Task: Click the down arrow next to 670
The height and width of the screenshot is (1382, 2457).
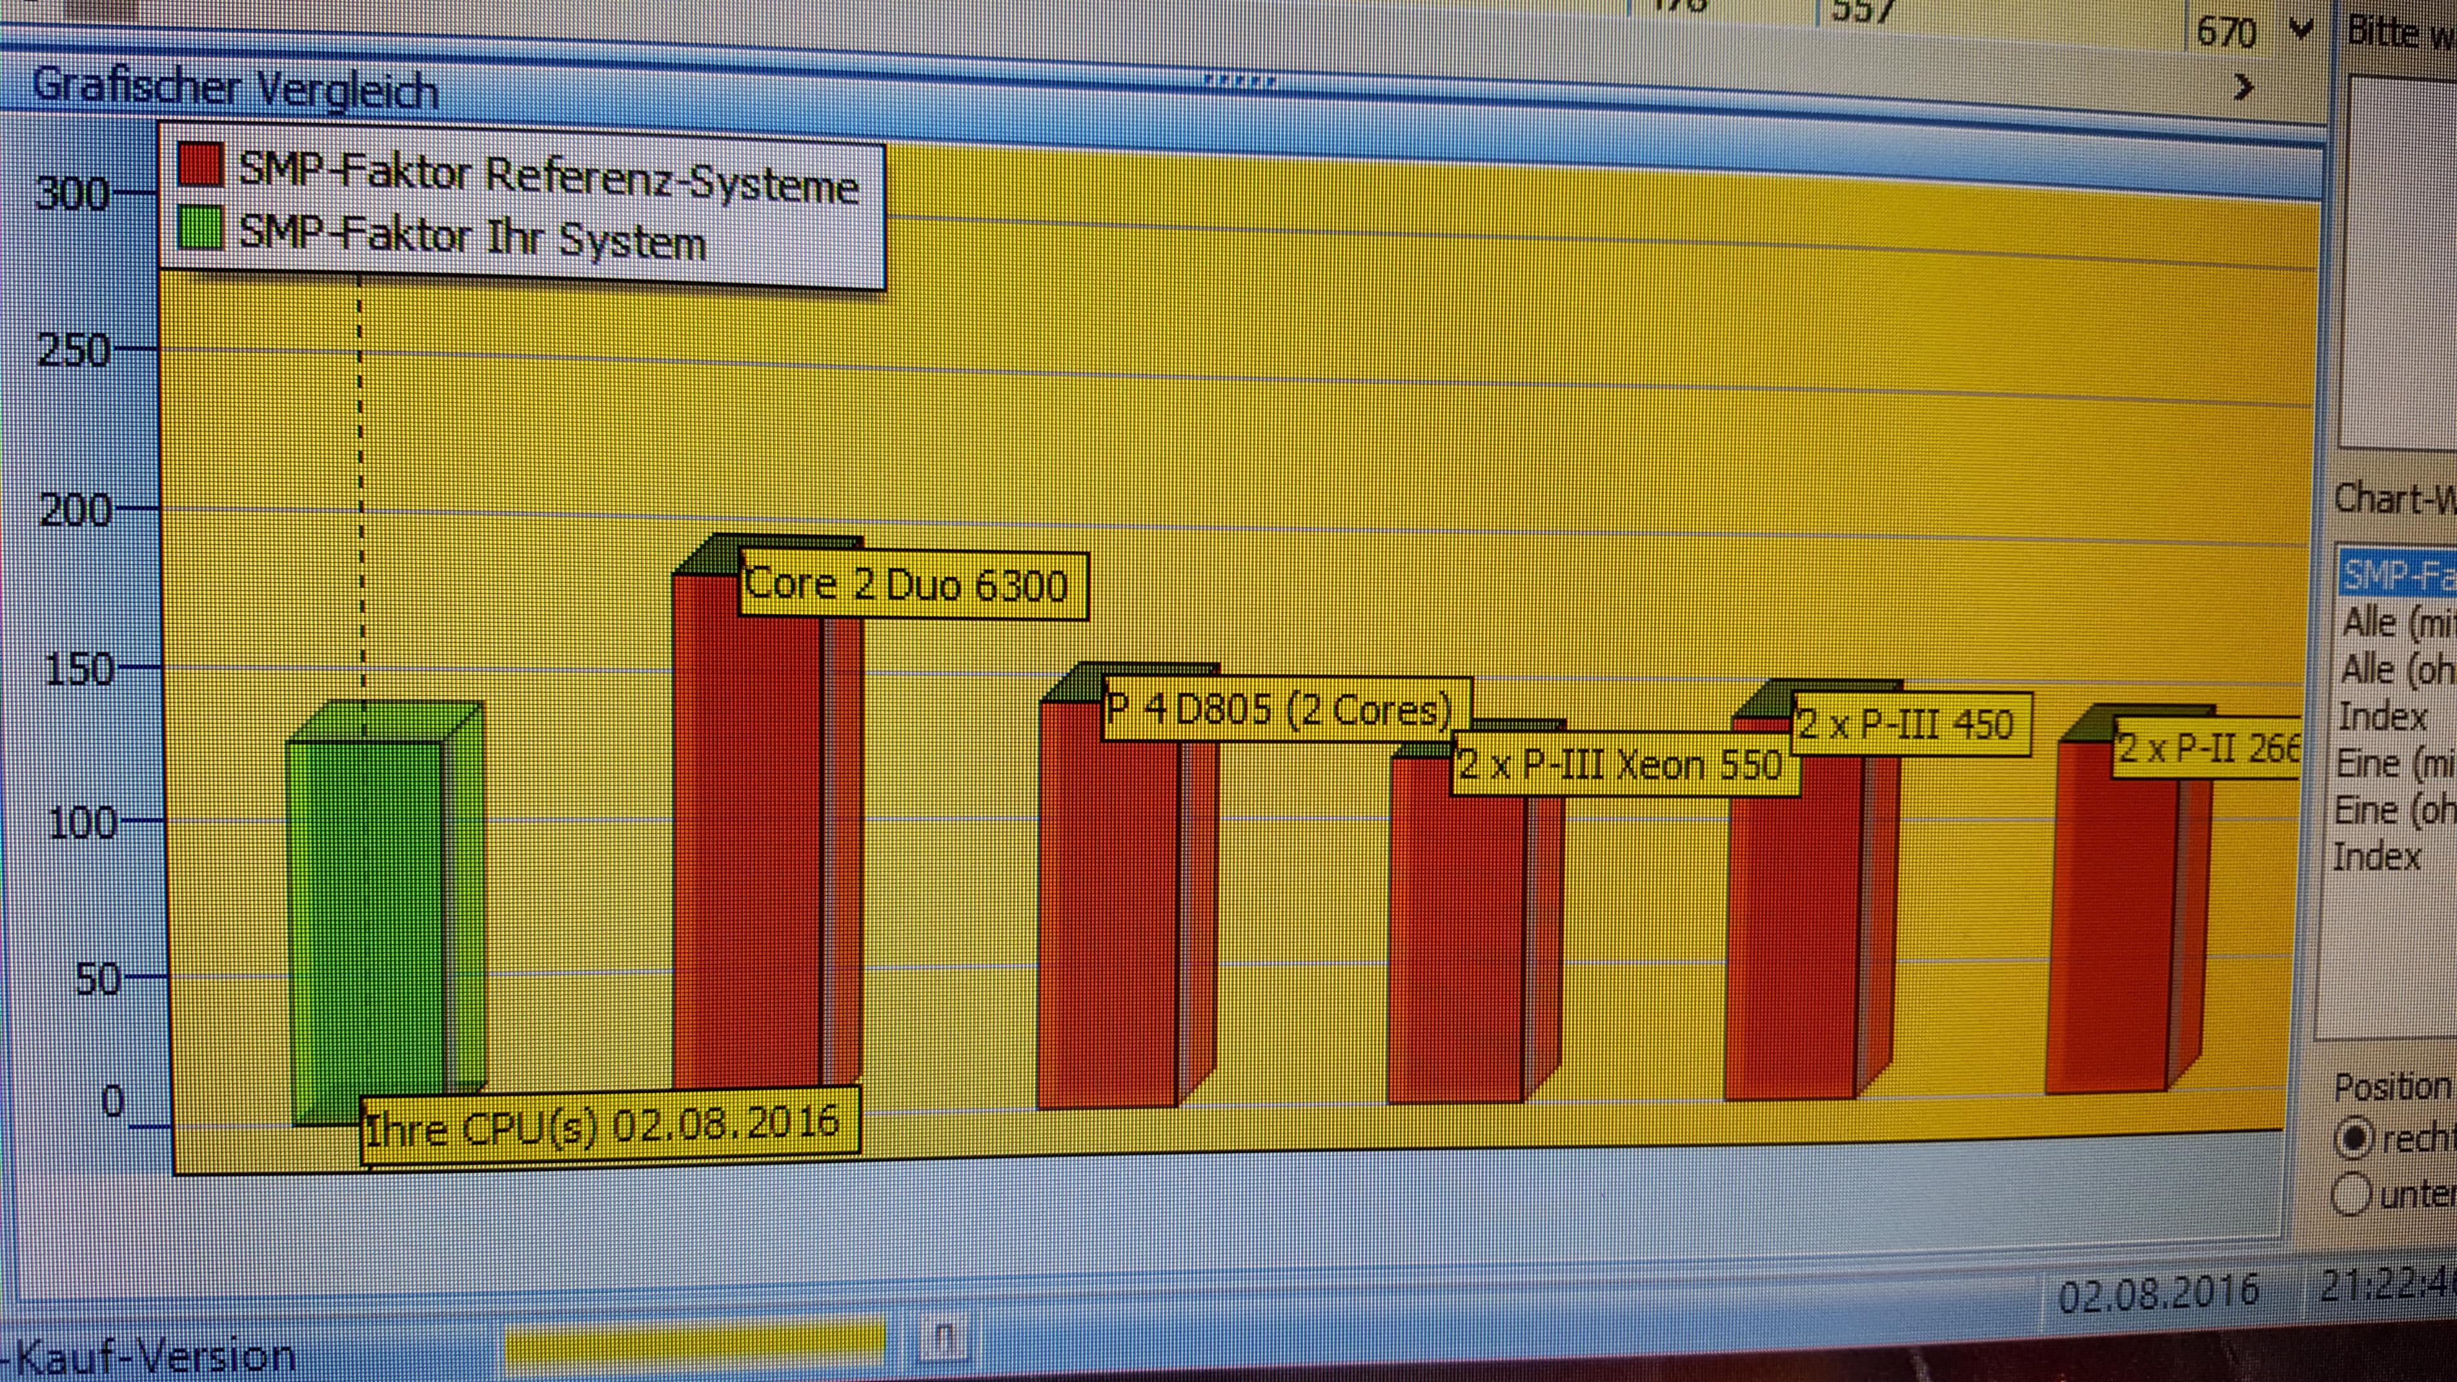Action: 2301,30
